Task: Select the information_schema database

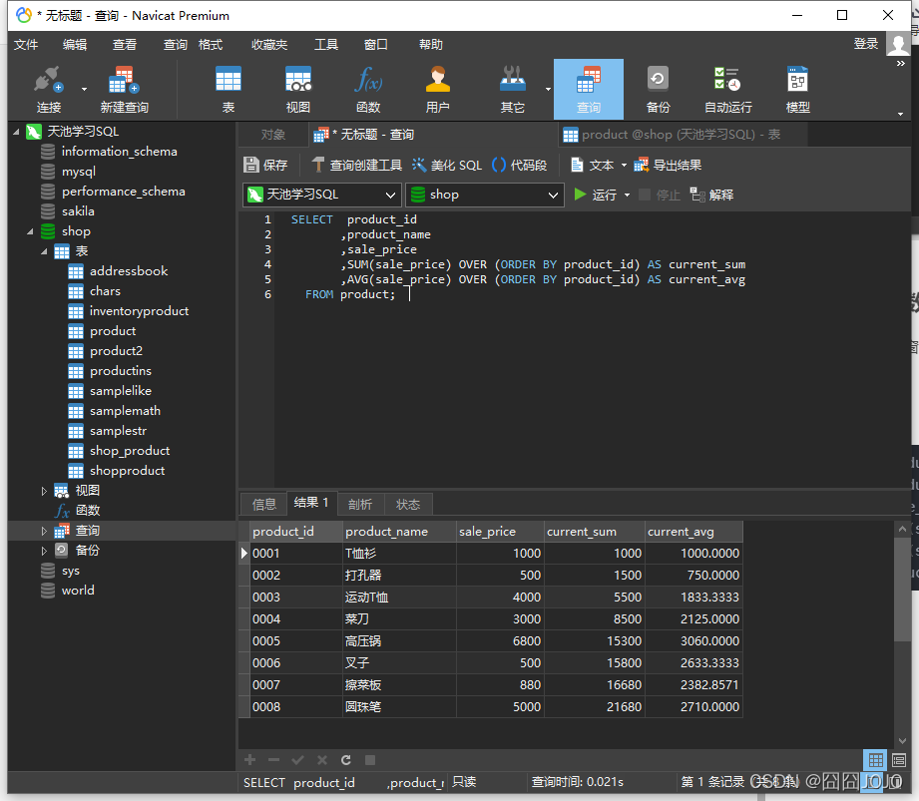Action: click(120, 152)
